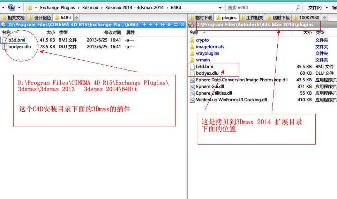Sort left pane by 修改时间 column
Screen dimensions: 337x199
click(x=113, y=32)
